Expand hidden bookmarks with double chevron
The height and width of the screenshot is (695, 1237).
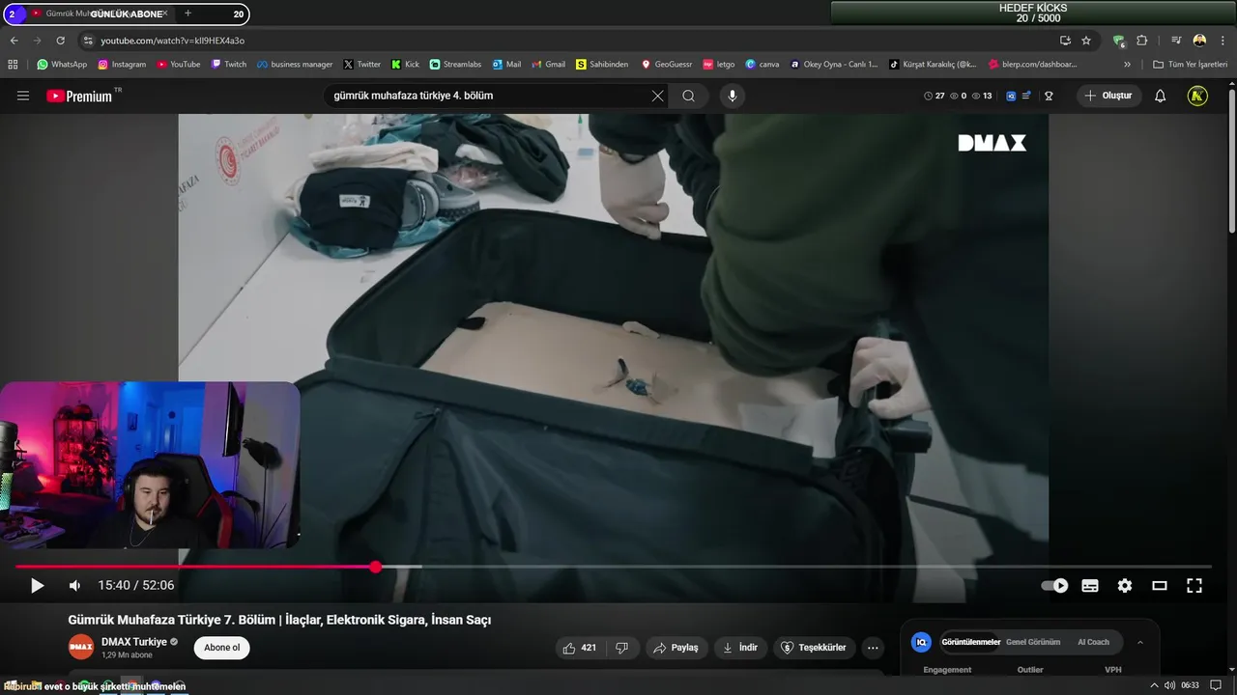click(1127, 65)
